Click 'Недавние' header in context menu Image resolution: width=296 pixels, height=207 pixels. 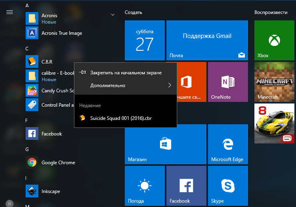click(x=90, y=105)
